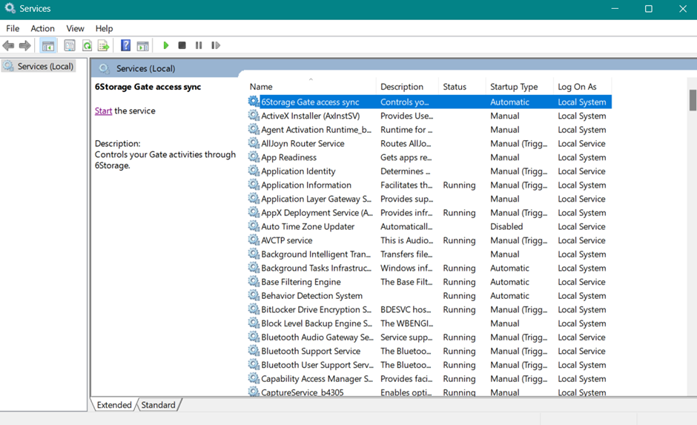Click the Disabled startup type cell

tap(506, 226)
